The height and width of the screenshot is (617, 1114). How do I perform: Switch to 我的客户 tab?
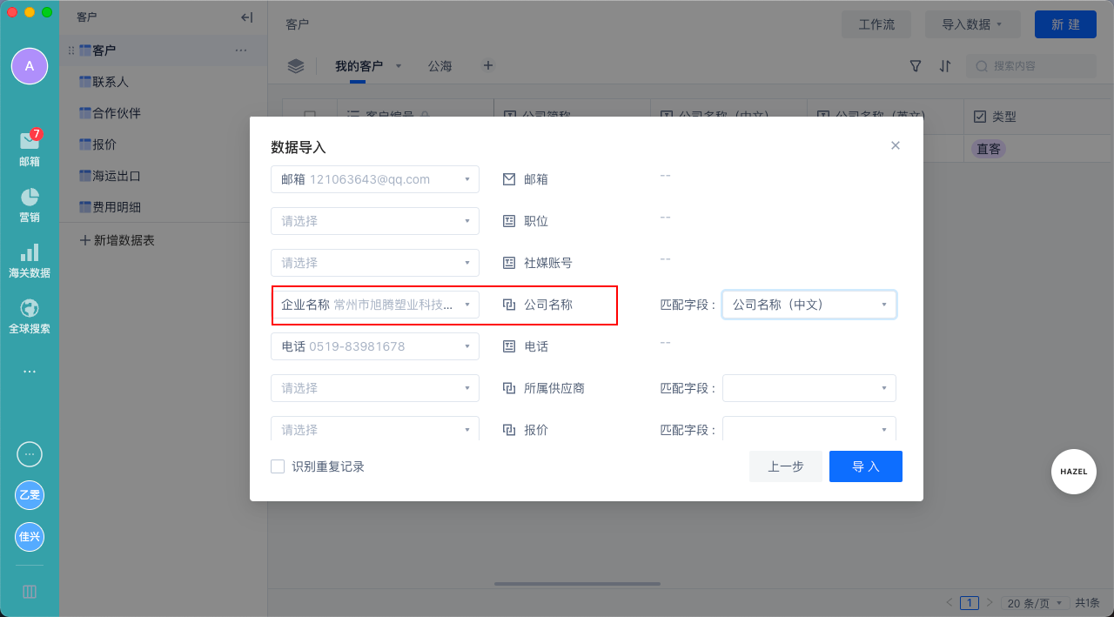359,66
